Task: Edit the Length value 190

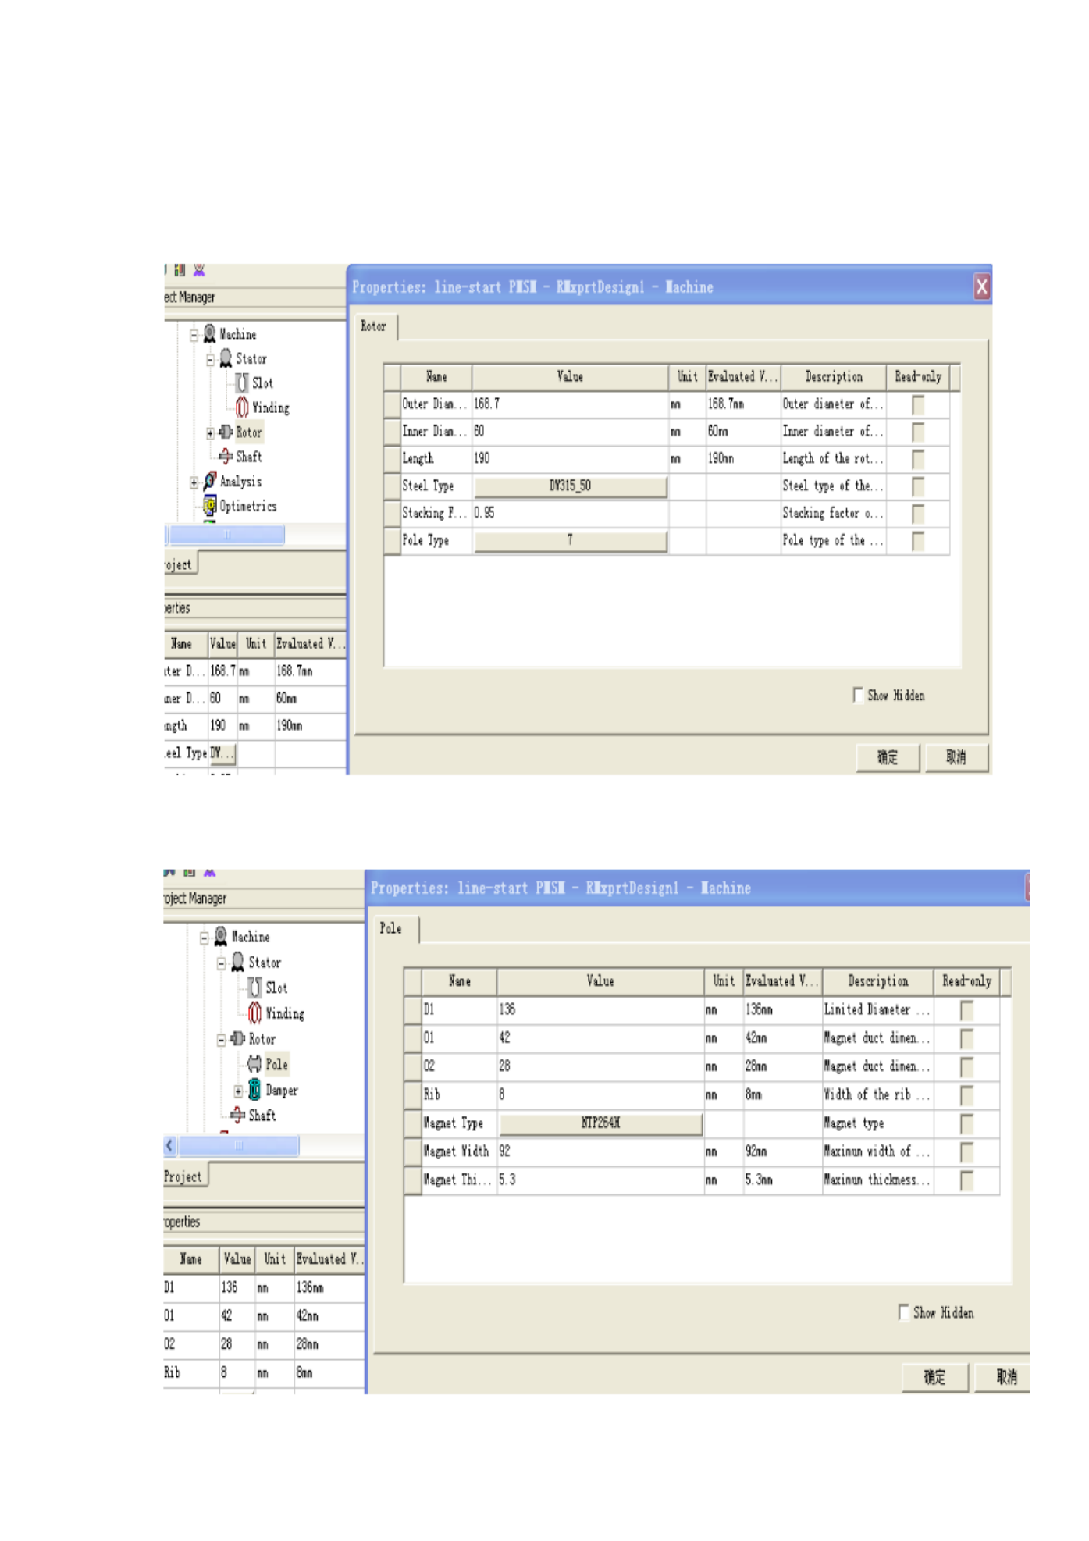Action: pos(570,459)
